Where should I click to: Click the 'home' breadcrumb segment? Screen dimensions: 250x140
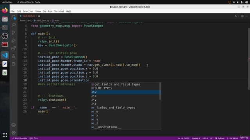coord(23,21)
